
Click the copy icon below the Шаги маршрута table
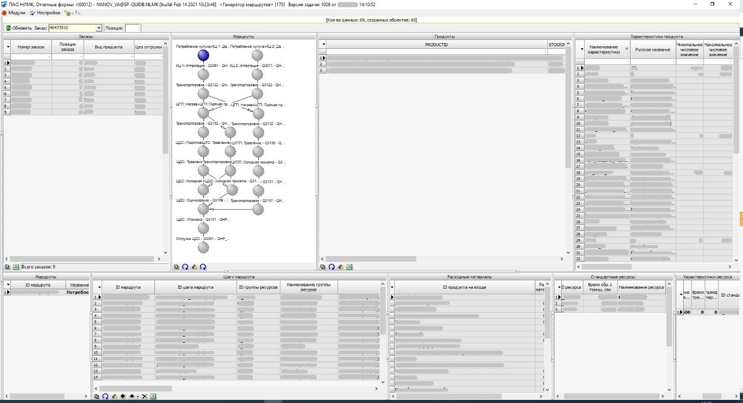[x=96, y=396]
